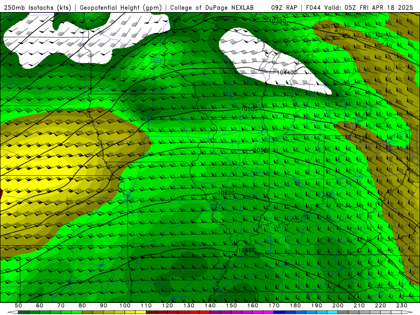Click the '190' value on the color scale
Screen dimensions: 420x315
click(x=317, y=306)
